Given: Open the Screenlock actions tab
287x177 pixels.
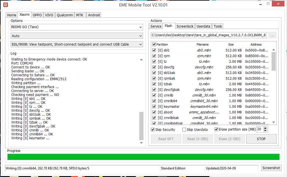Looking at the screenshot, I should 185,26.
